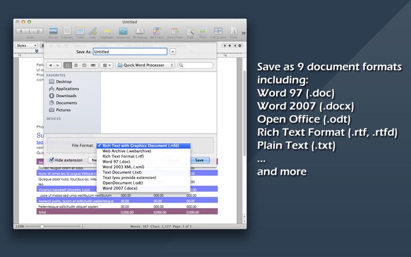Click the search field in save dialog
Viewport: 411px width, 257px height.
click(196, 65)
